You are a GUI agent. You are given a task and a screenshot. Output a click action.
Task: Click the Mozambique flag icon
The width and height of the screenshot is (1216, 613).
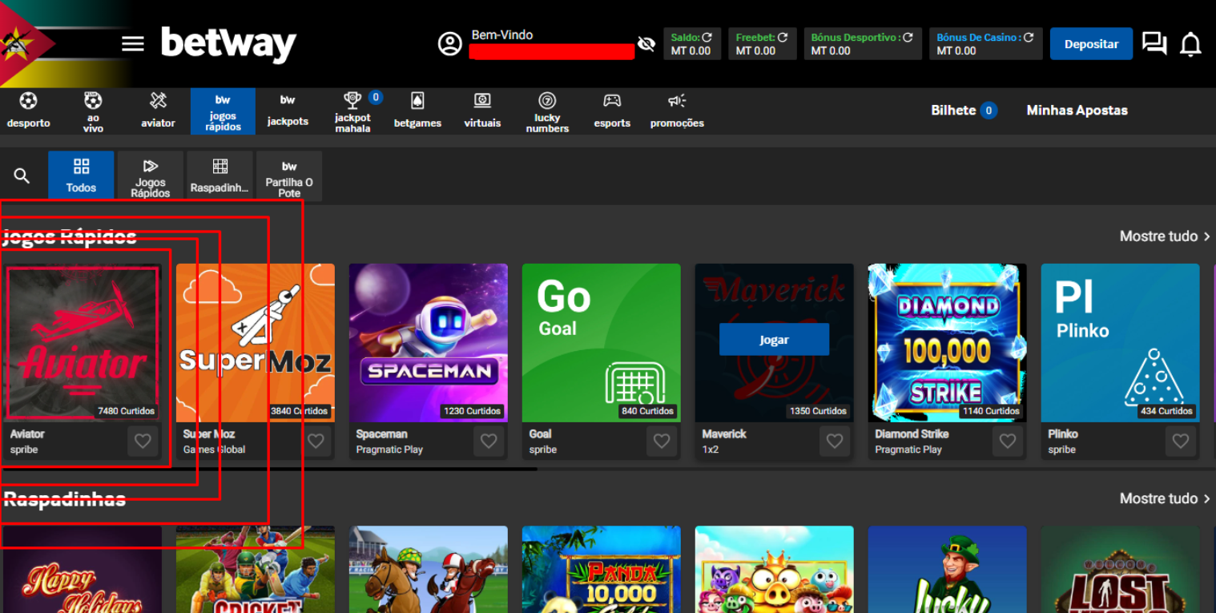click(28, 44)
